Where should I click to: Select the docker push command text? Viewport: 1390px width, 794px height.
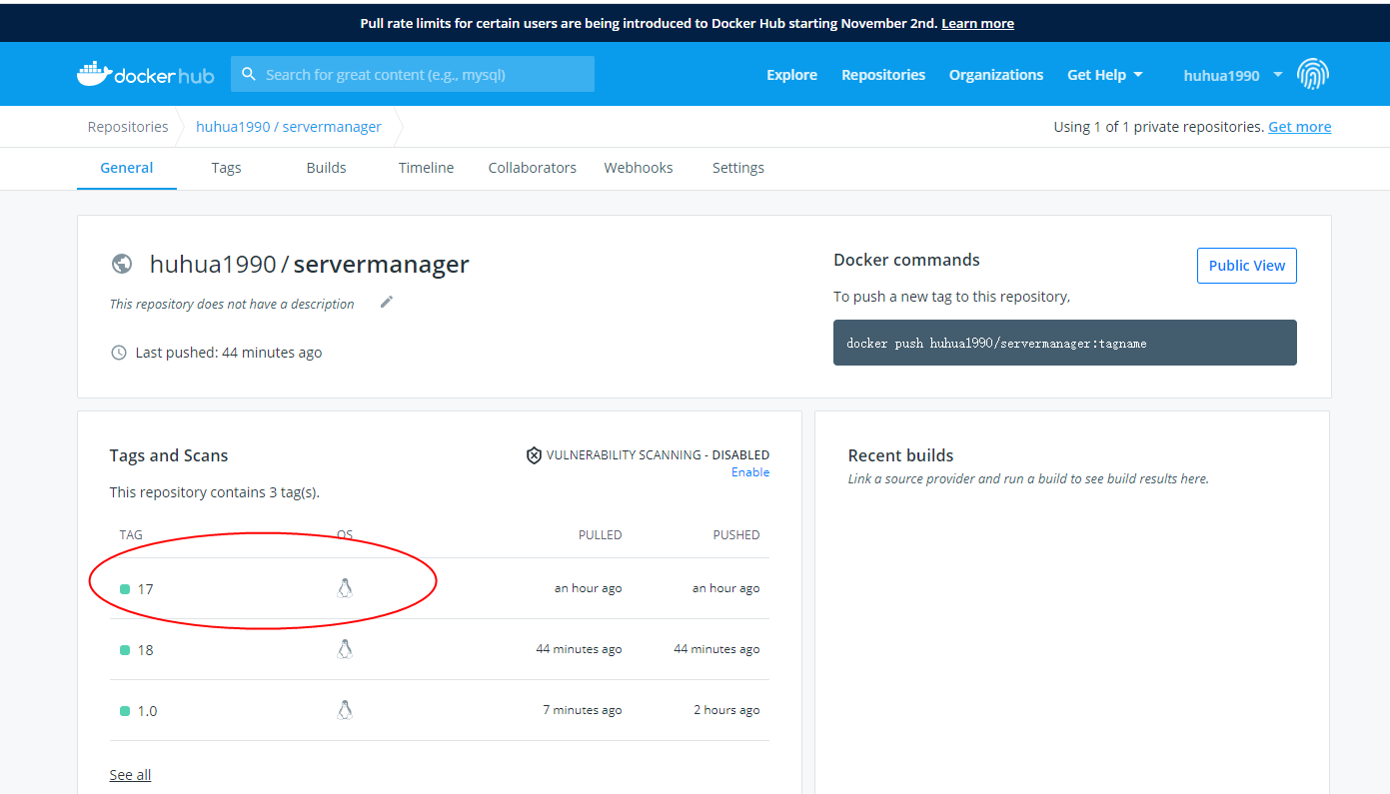pos(996,343)
